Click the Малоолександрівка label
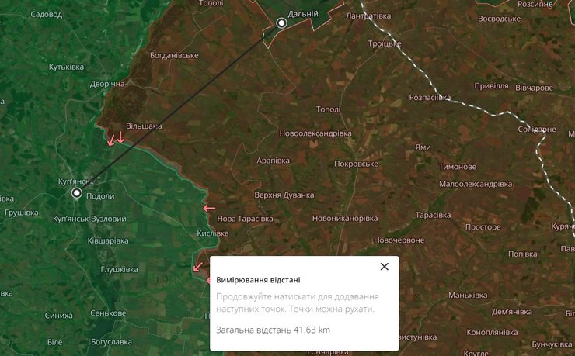575x356 pixels. 476,184
